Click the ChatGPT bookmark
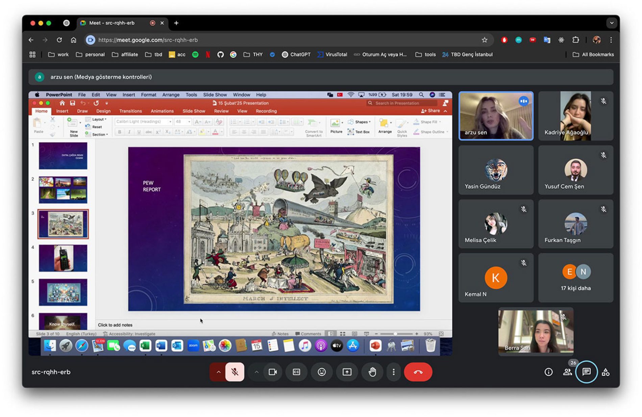The image size is (642, 417). 296,54
